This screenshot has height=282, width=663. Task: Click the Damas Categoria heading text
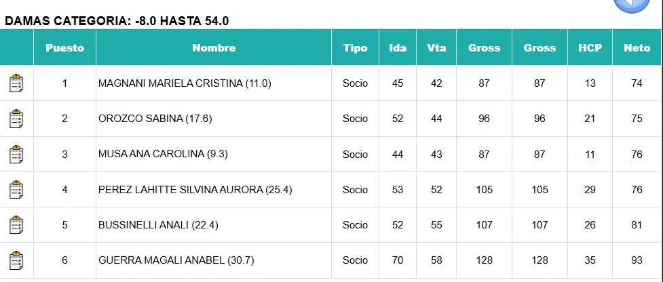tap(117, 21)
